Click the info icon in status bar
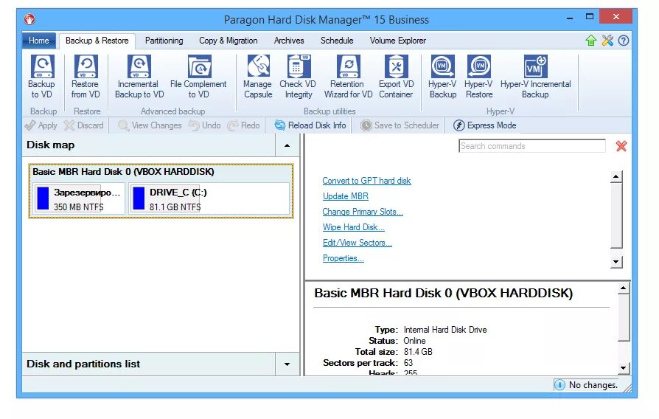This screenshot has height=419, width=659. pos(559,385)
